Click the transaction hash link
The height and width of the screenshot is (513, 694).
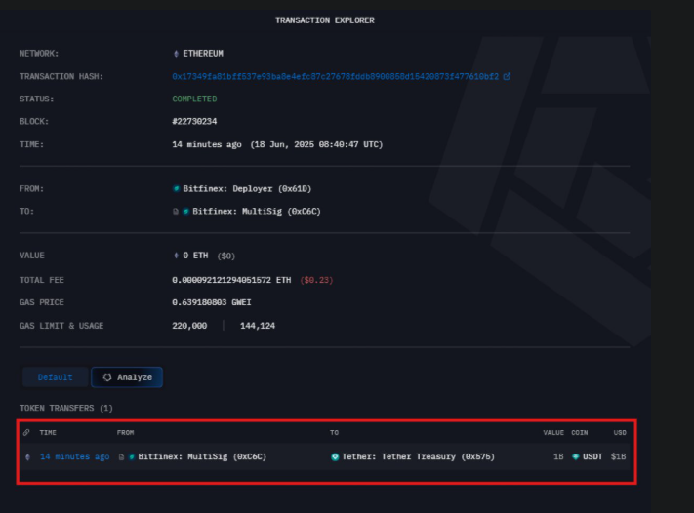[x=335, y=76]
